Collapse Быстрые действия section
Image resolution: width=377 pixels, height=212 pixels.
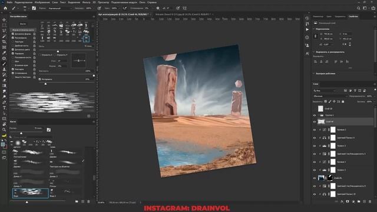[x=314, y=74]
